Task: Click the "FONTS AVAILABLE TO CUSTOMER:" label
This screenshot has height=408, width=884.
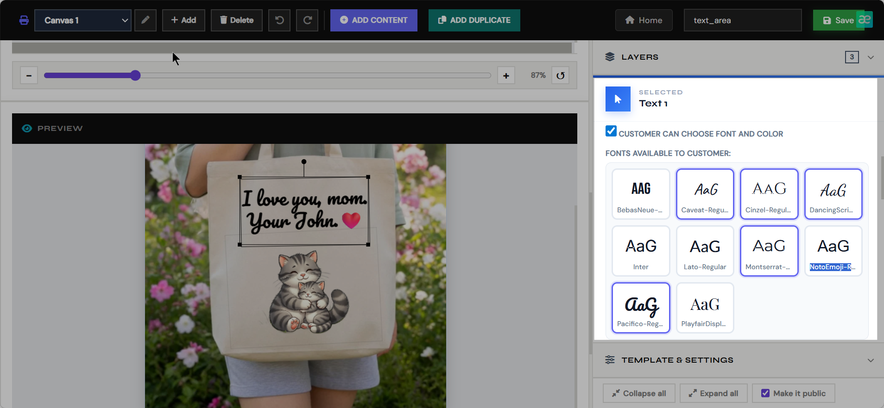Action: (x=668, y=153)
